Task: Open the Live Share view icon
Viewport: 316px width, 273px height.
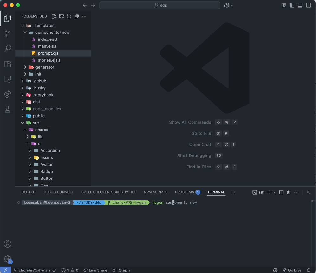Action: [8, 94]
